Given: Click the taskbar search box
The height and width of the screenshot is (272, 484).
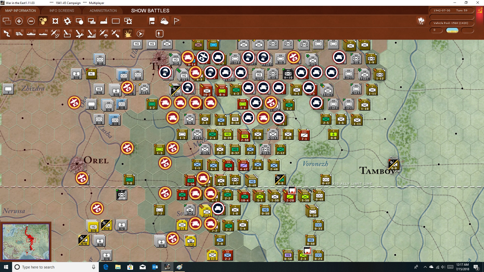Looking at the screenshot, I should 55,267.
